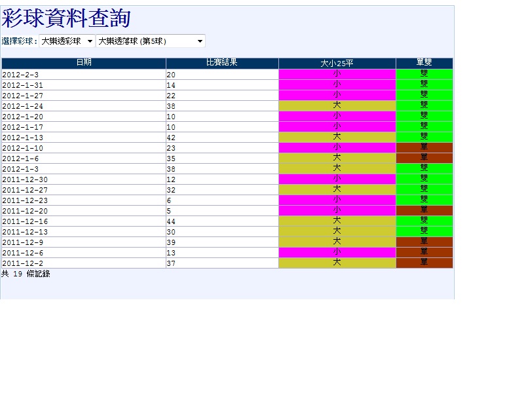
Task: Click result 14 in the 2012-1-31 row
Action: [x=222, y=85]
